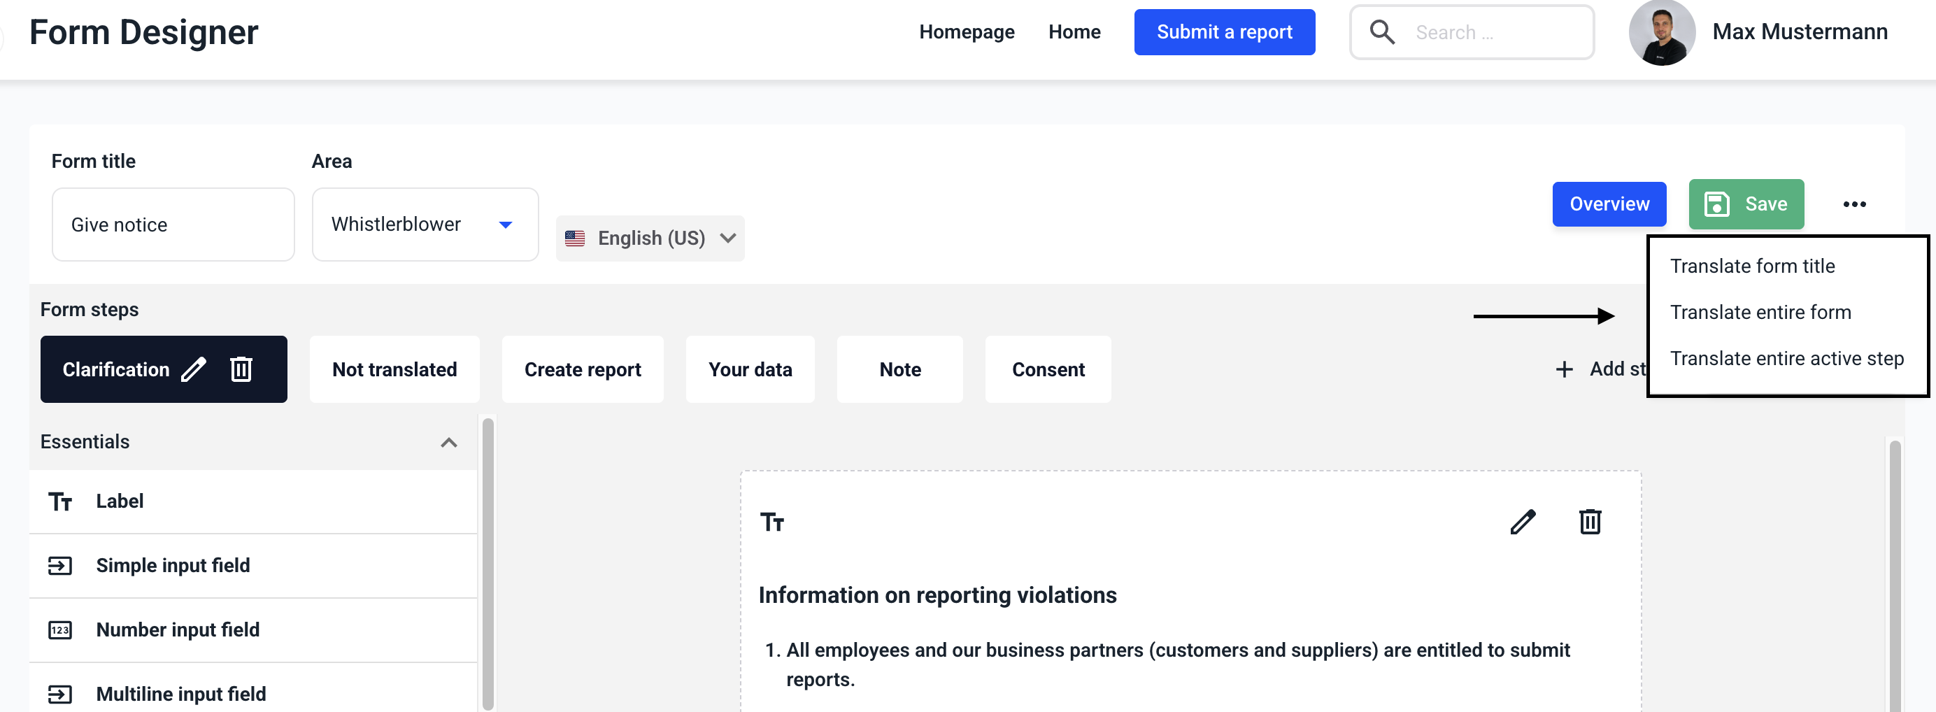This screenshot has width=1936, height=712.
Task: Open the Consent form step
Action: coord(1048,369)
